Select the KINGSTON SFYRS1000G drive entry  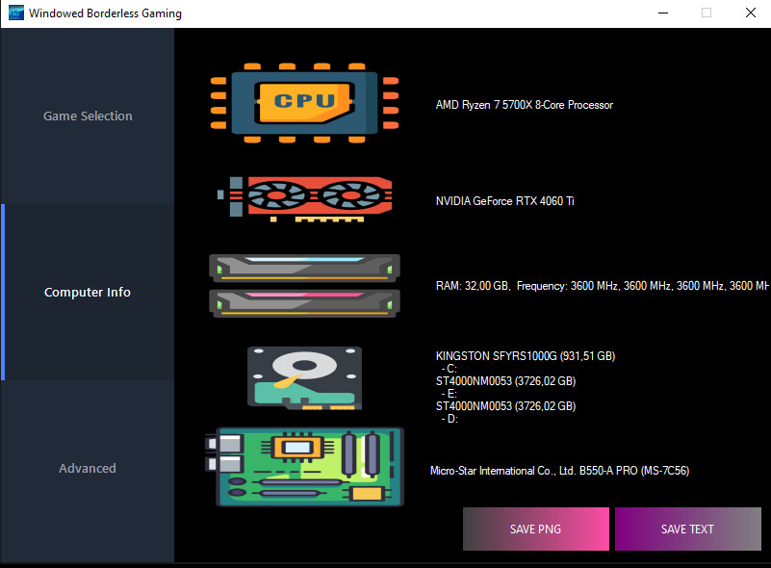pos(525,356)
